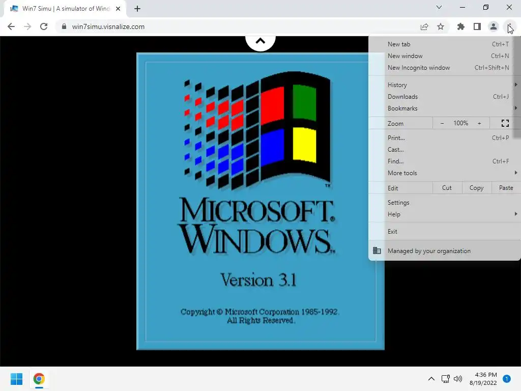The height and width of the screenshot is (391, 521).
Task: Open a new tab with the plus button
Action: click(137, 9)
